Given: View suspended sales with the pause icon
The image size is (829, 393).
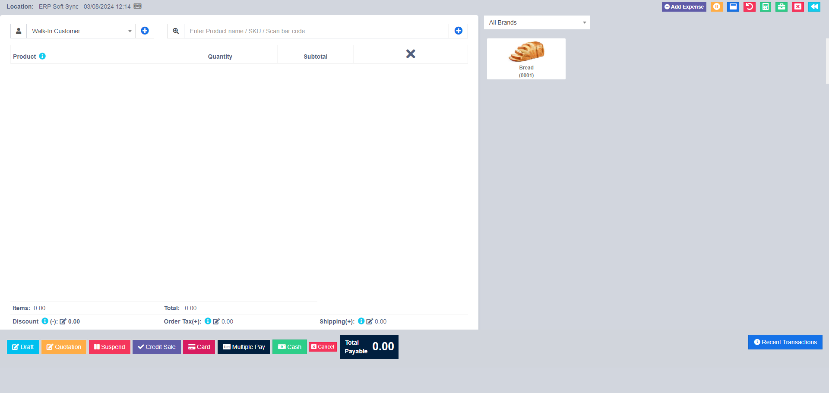Looking at the screenshot, I should (x=716, y=6).
